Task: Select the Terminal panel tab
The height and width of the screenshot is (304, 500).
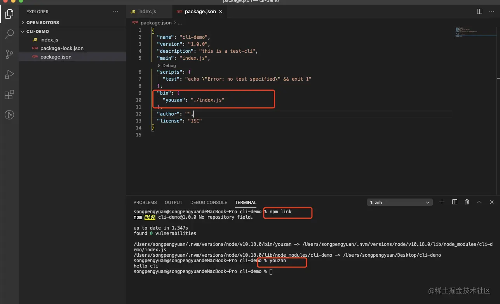Action: 246,202
